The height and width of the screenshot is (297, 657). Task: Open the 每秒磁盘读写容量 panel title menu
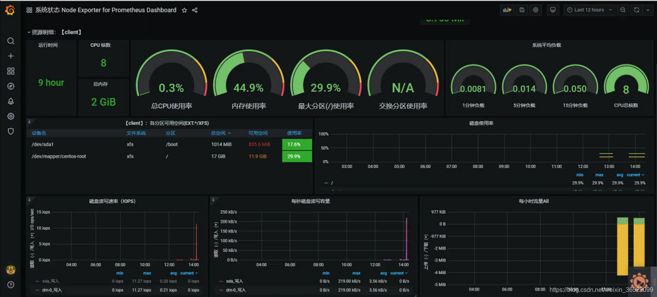(310, 201)
